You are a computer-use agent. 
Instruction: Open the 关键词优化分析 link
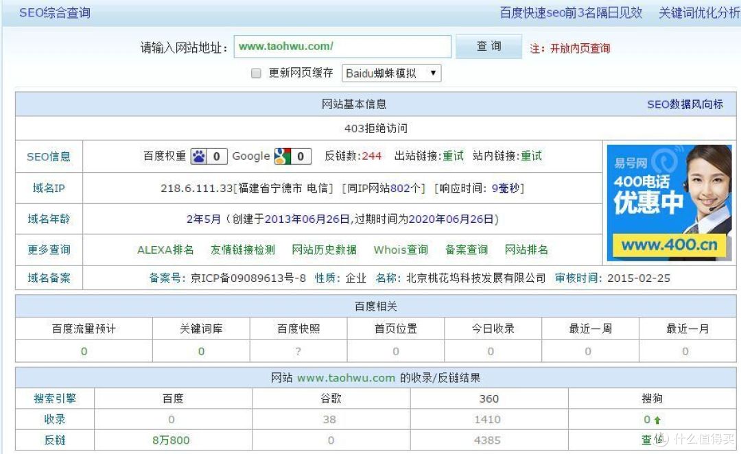click(699, 13)
